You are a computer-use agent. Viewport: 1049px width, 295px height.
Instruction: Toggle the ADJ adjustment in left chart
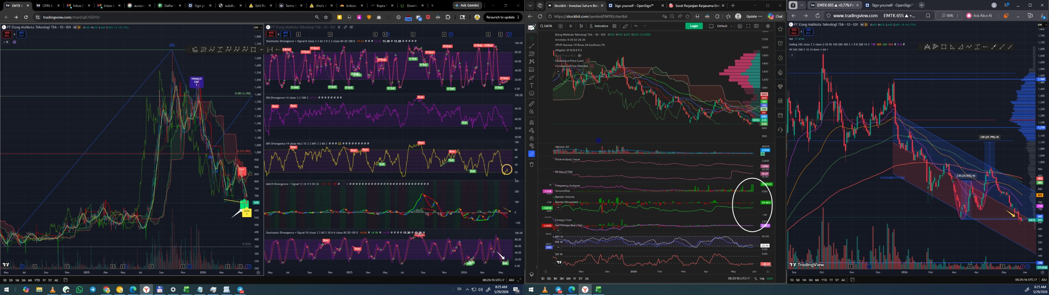pos(511,280)
